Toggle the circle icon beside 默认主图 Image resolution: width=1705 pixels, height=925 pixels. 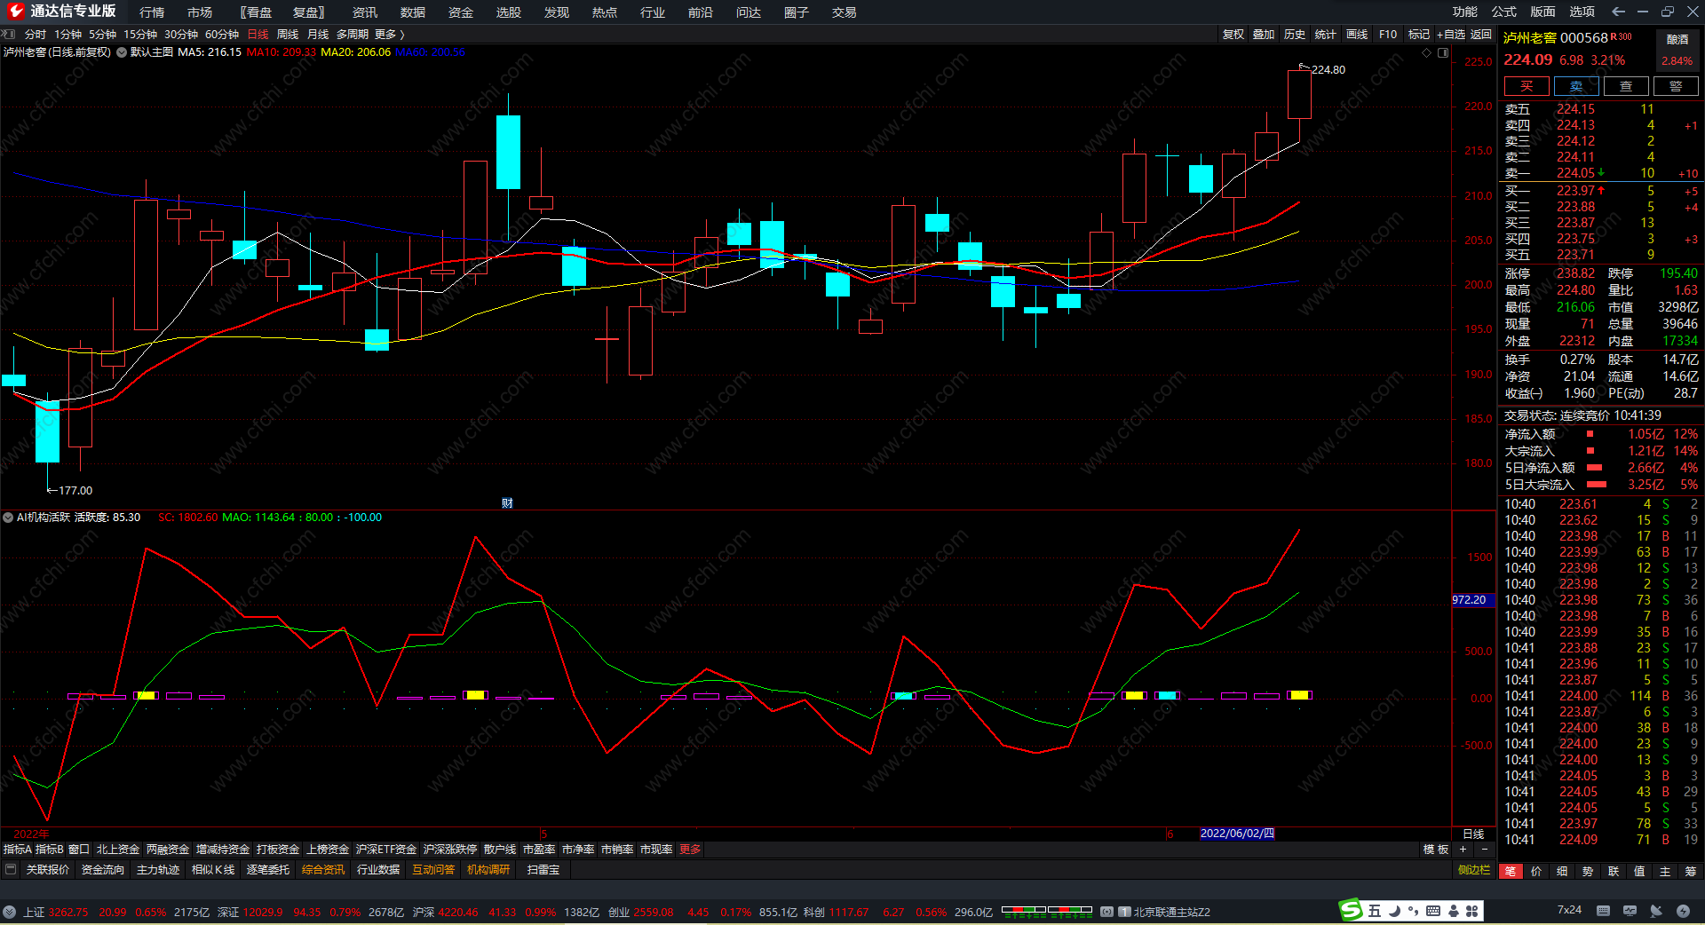click(x=122, y=52)
